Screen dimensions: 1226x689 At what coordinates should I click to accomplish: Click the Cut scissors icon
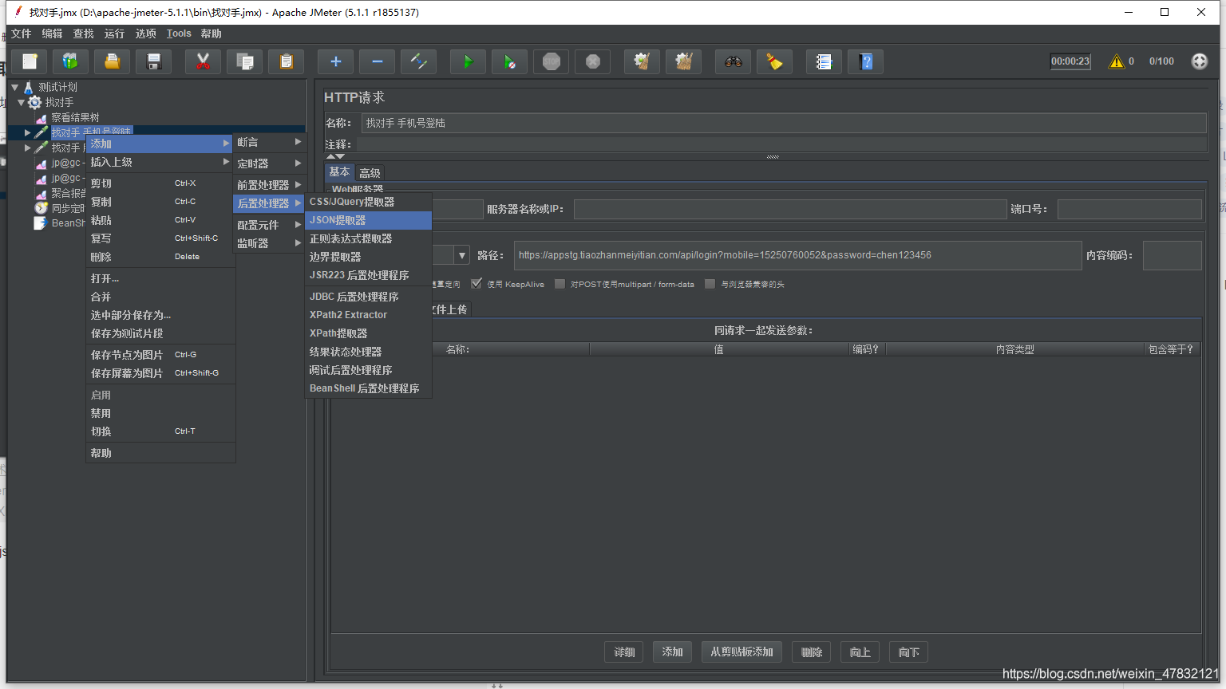point(203,61)
